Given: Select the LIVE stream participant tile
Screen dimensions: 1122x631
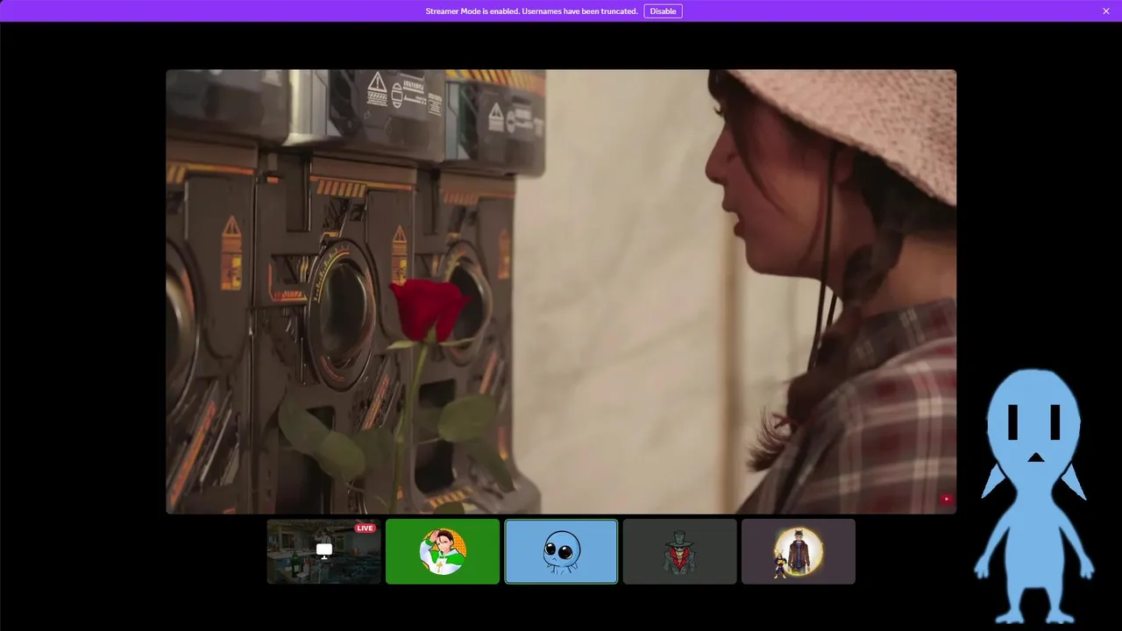Looking at the screenshot, I should pyautogui.click(x=324, y=551).
